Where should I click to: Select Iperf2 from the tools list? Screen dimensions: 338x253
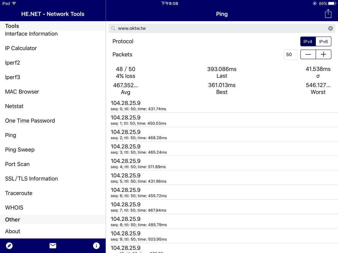53,63
